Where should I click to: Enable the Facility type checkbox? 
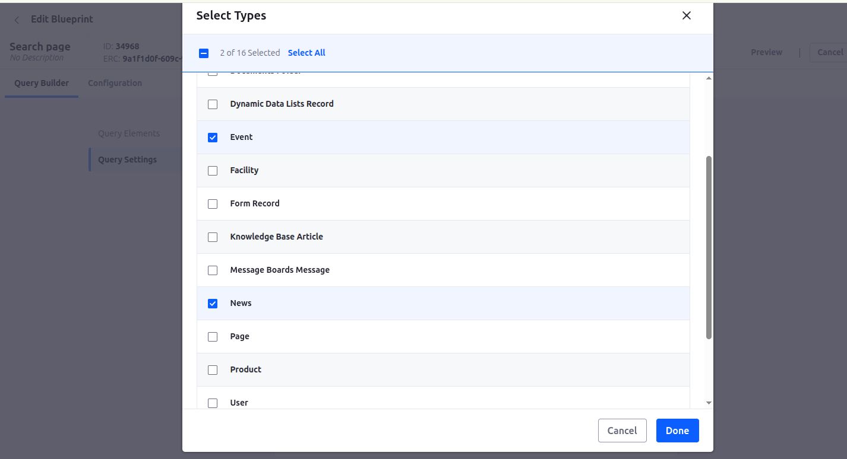tap(213, 171)
